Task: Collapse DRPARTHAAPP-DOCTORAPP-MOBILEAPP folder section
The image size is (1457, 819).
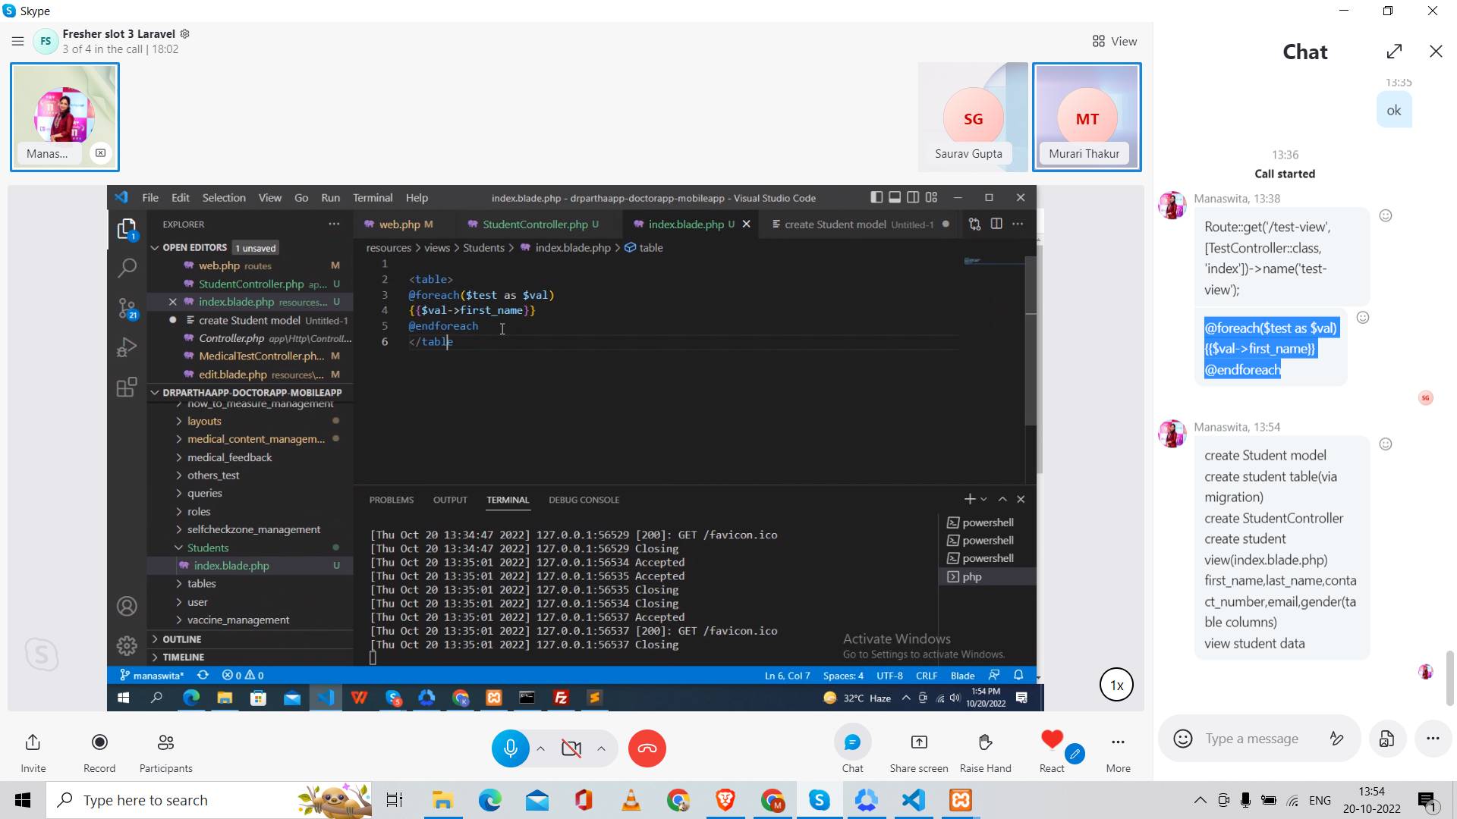Action: coord(250,393)
